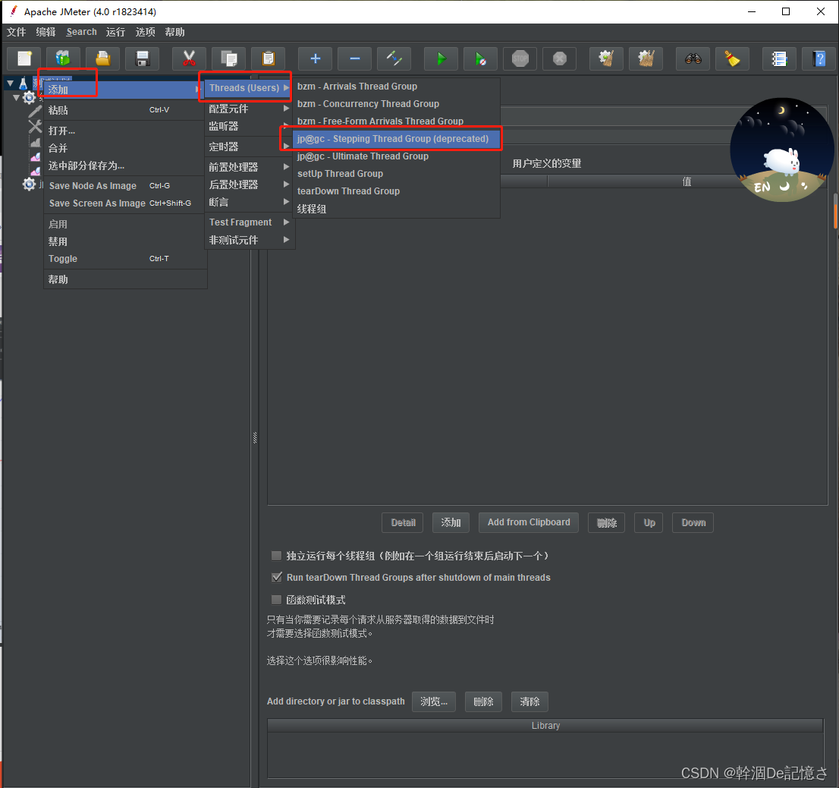839x788 pixels.
Task: Save the test plan with floppy icon
Action: [x=143, y=58]
